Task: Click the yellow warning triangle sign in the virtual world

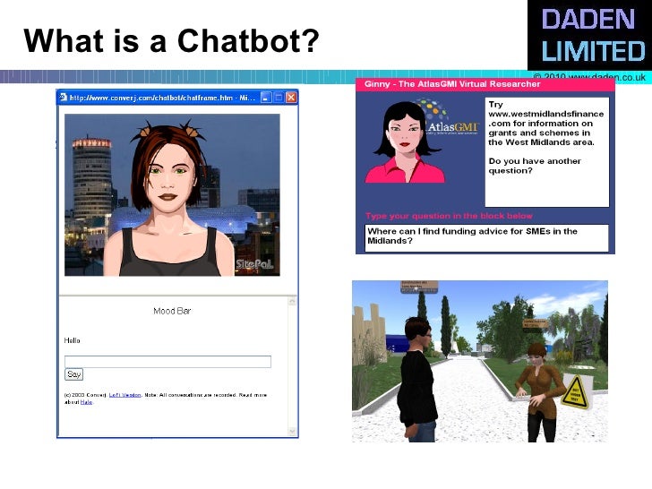Action: [x=576, y=391]
